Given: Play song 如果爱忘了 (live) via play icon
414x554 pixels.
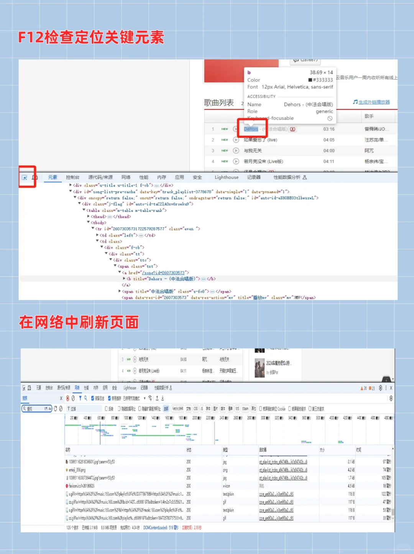Looking at the screenshot, I should coord(236,140).
